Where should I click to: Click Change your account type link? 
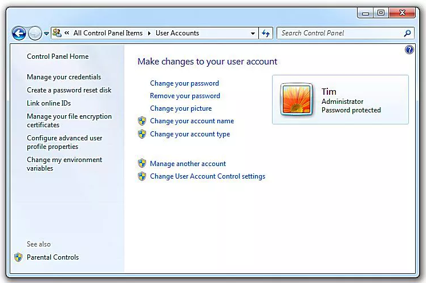(190, 134)
